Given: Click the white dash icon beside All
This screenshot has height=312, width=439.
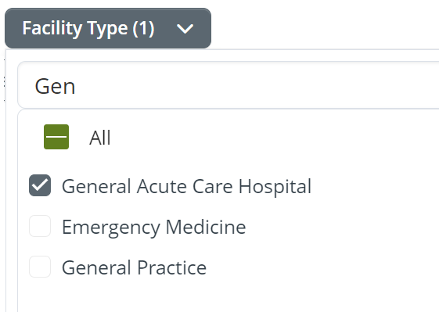Looking at the screenshot, I should (x=56, y=137).
